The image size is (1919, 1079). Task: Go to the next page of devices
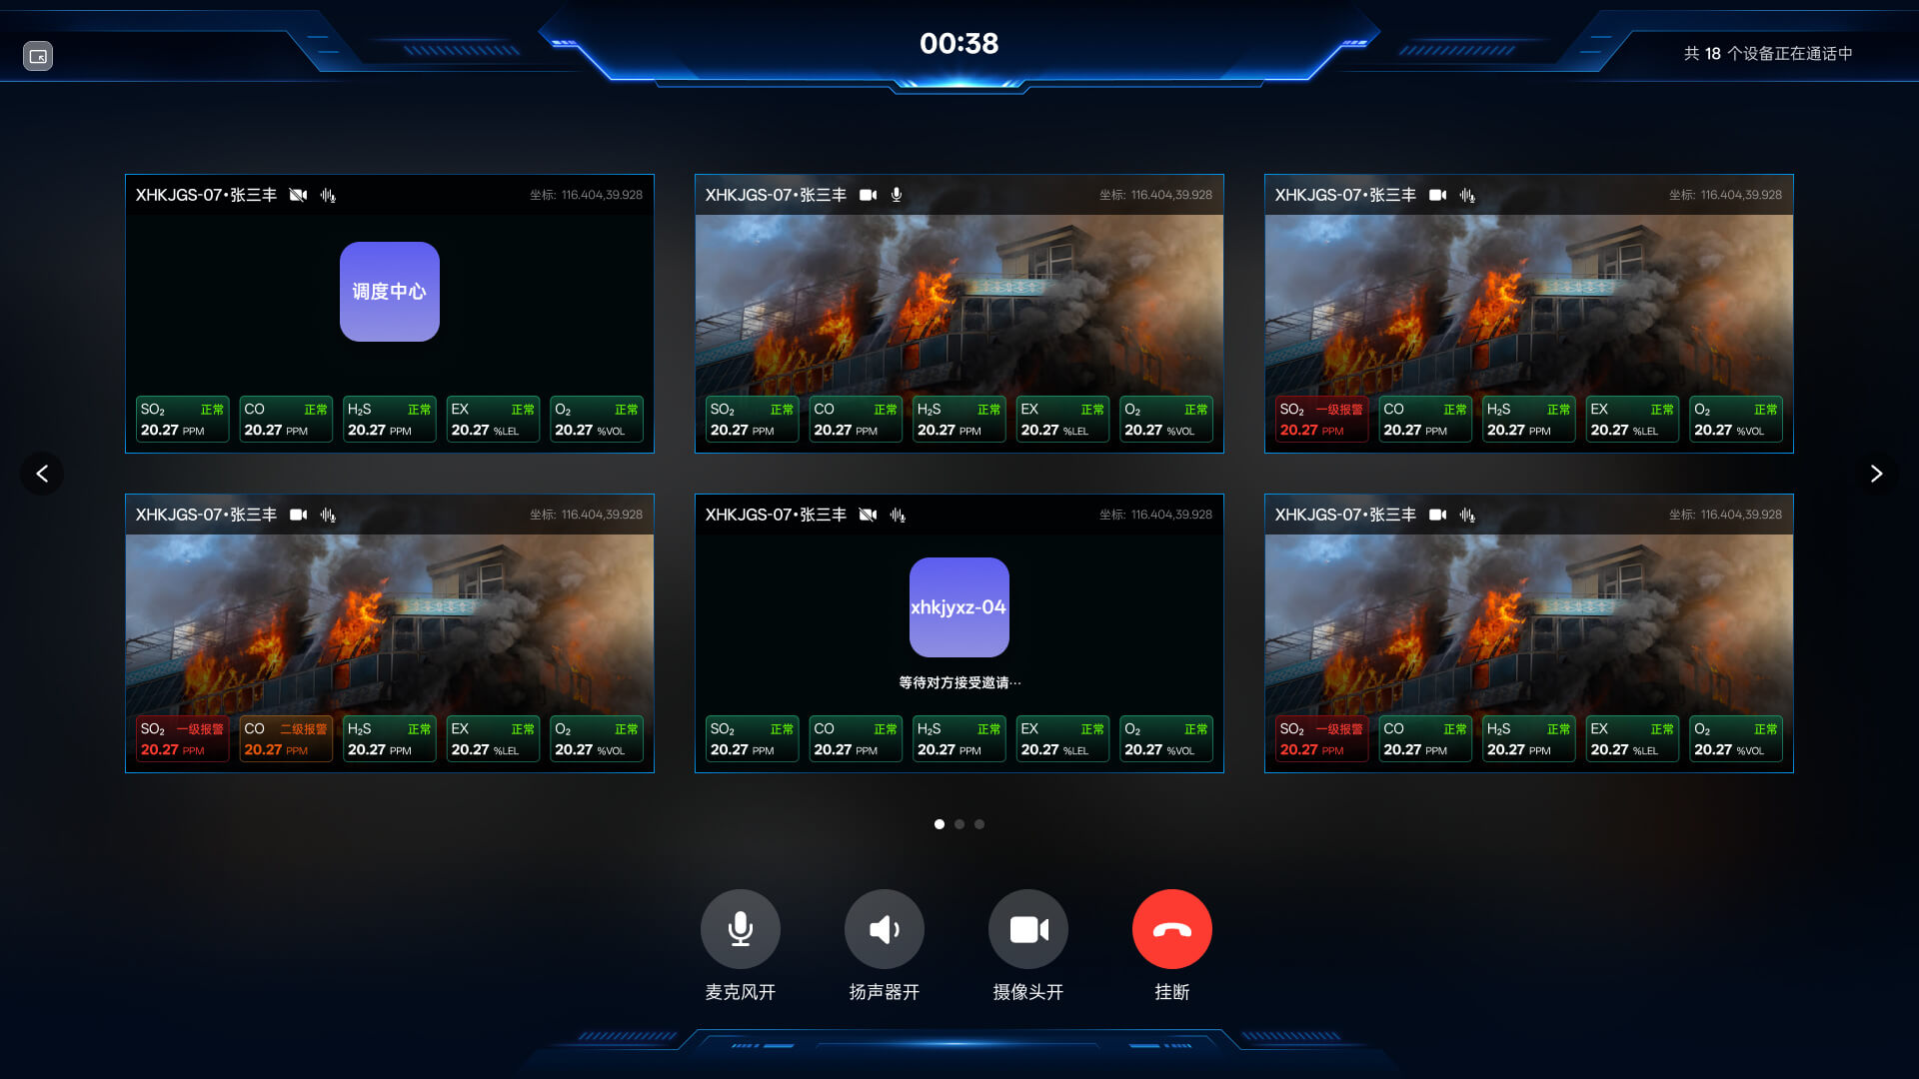[x=1876, y=474]
